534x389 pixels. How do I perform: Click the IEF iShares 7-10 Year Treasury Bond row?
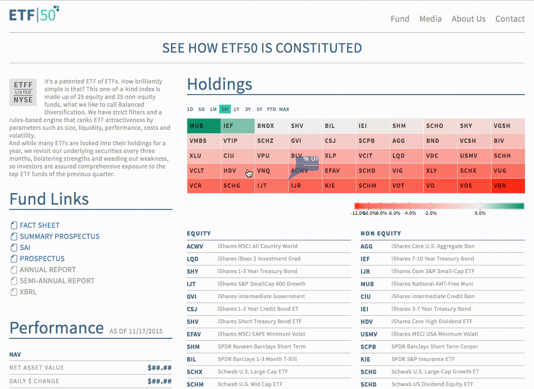click(443, 259)
